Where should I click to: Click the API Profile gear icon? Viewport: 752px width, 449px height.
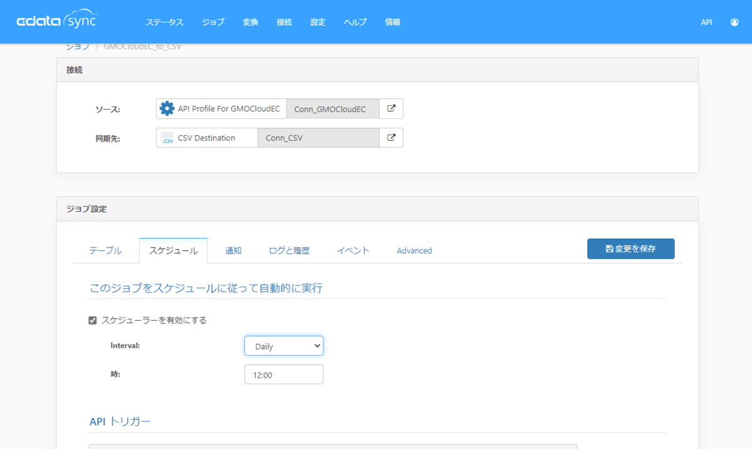167,108
